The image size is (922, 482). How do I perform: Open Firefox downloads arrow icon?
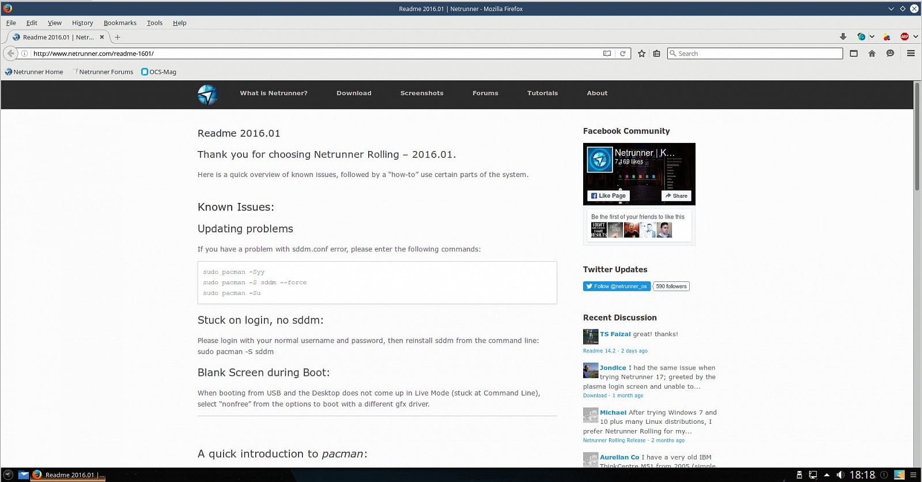(x=843, y=37)
